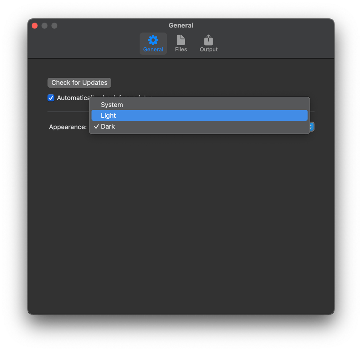Click the gray zoom window button
This screenshot has width=362, height=351.
click(54, 26)
